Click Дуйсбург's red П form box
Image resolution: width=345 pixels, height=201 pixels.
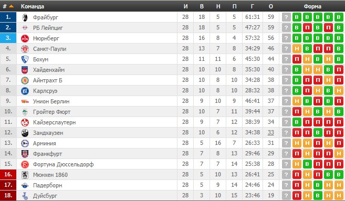tap(297, 195)
